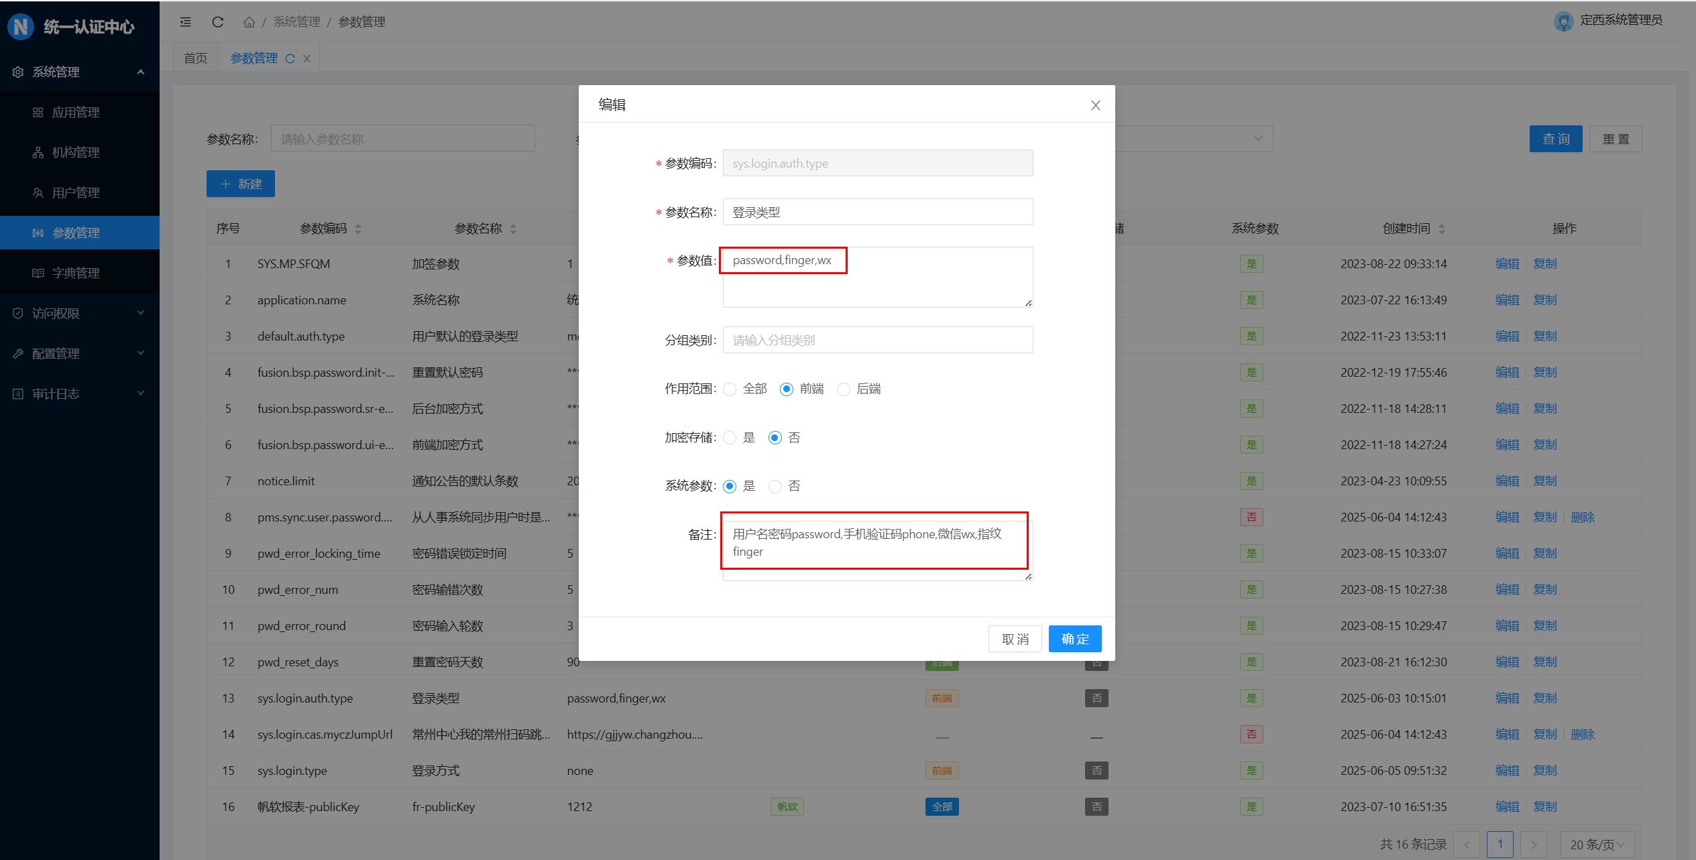Viewport: 1696px width, 860px height.
Task: Click the 确定 button
Action: 1074,639
